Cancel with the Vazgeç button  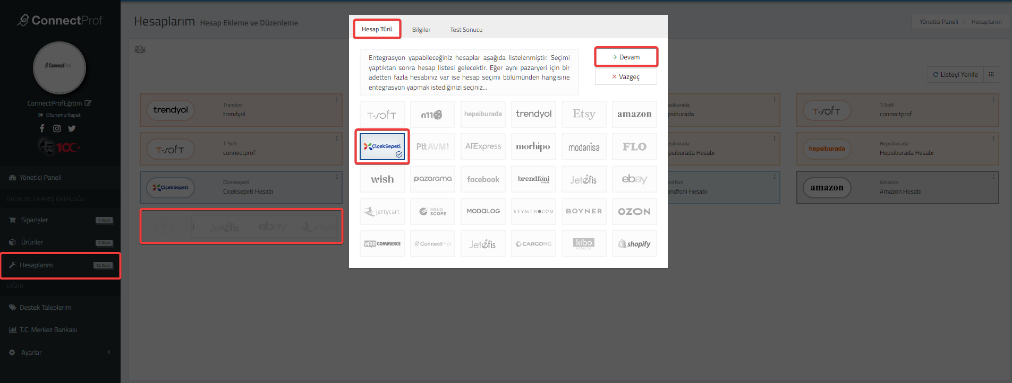click(626, 77)
